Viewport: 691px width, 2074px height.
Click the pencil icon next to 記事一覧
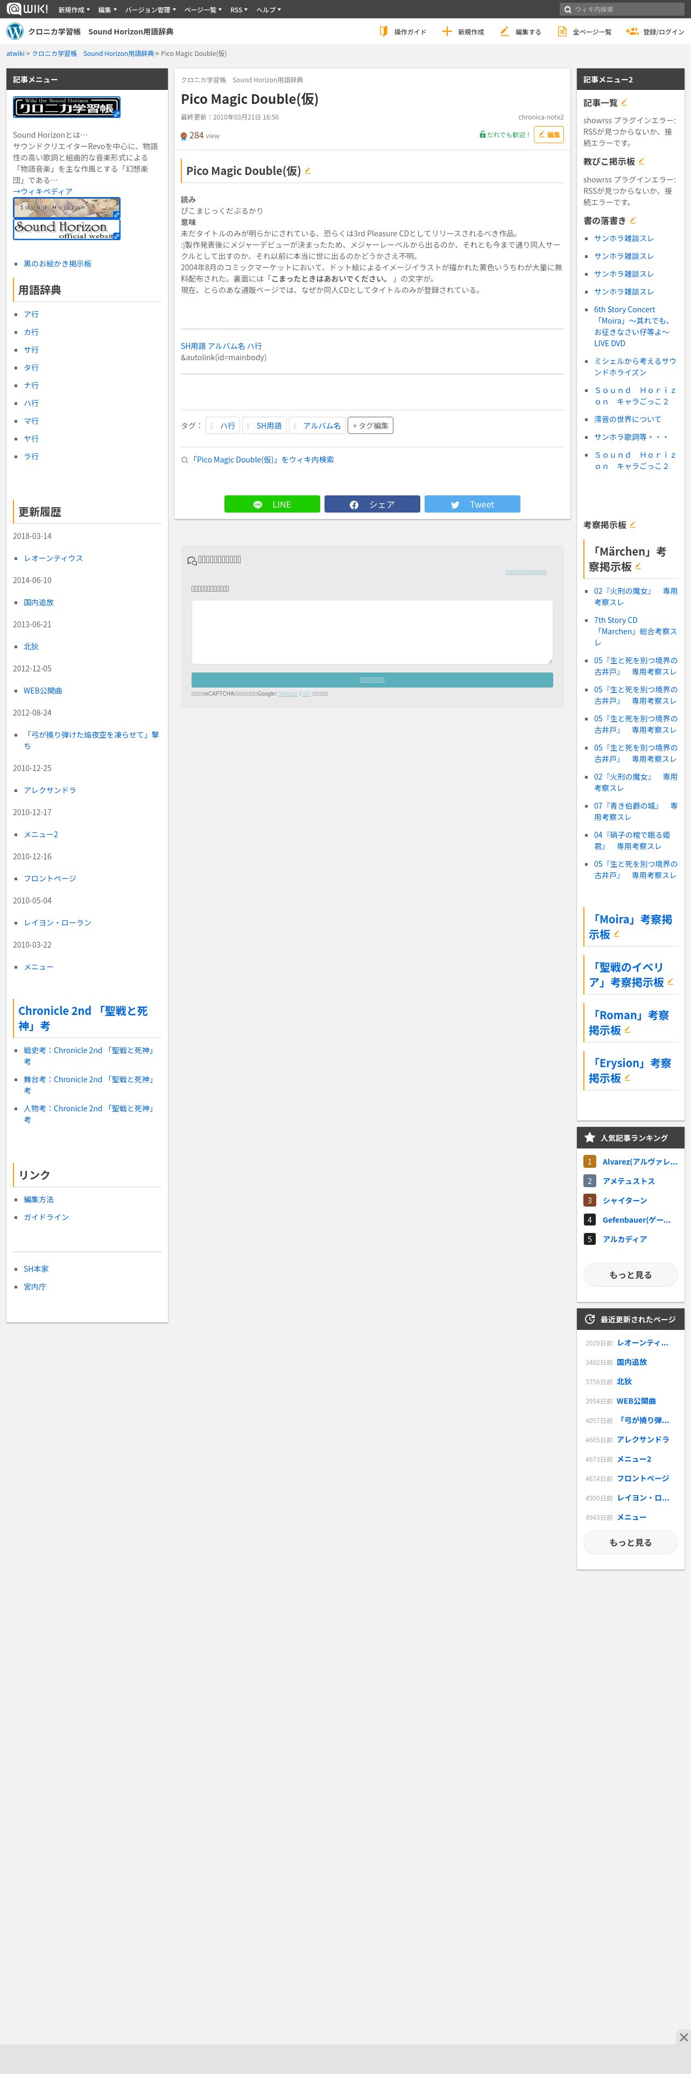pyautogui.click(x=624, y=102)
